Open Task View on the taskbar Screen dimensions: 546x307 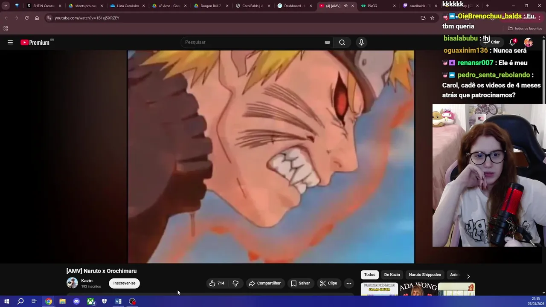click(x=34, y=301)
